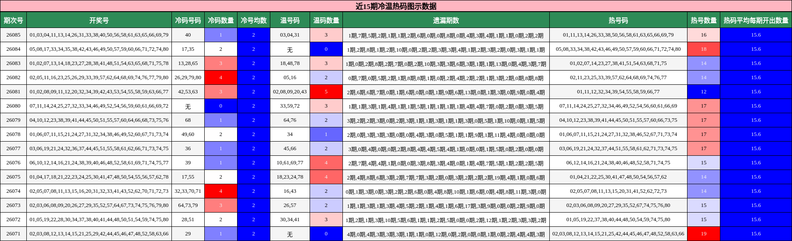792x241 pixels.
Task: Select warm numbers 33,59,72 in row 26080
Action: tap(290, 106)
